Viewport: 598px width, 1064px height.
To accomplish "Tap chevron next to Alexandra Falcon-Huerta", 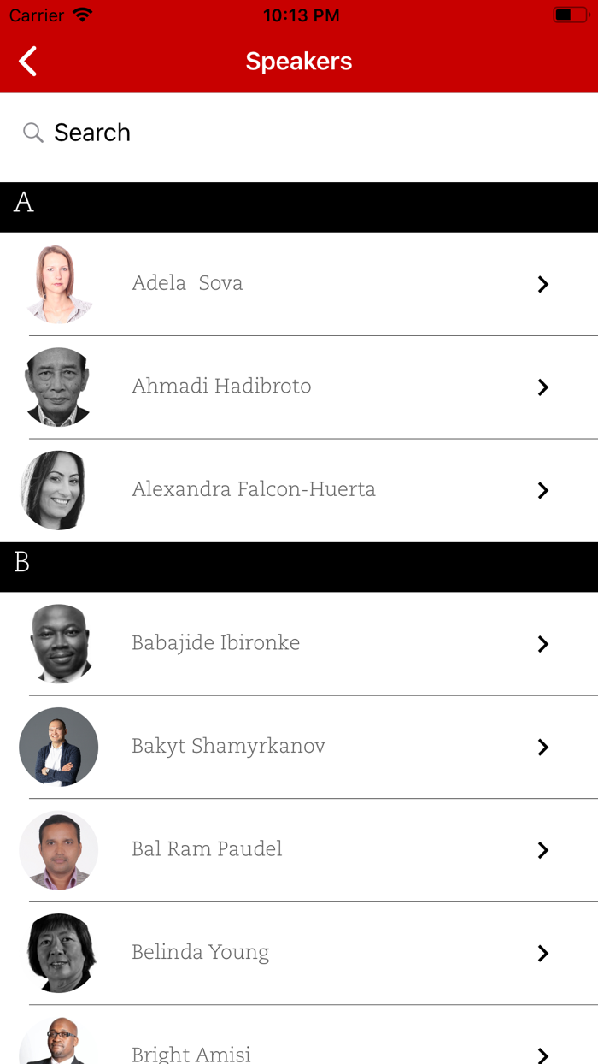I will [x=543, y=490].
